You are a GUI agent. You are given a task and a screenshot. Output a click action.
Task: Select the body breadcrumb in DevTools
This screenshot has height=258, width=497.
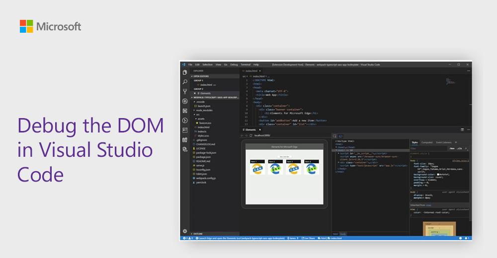click(x=343, y=234)
